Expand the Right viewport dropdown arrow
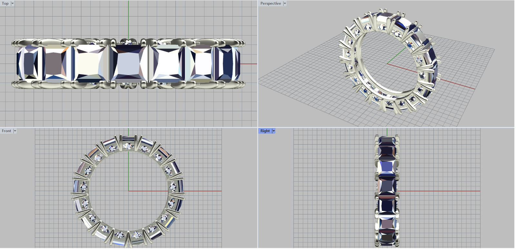This screenshot has height=249, width=516. (273, 131)
